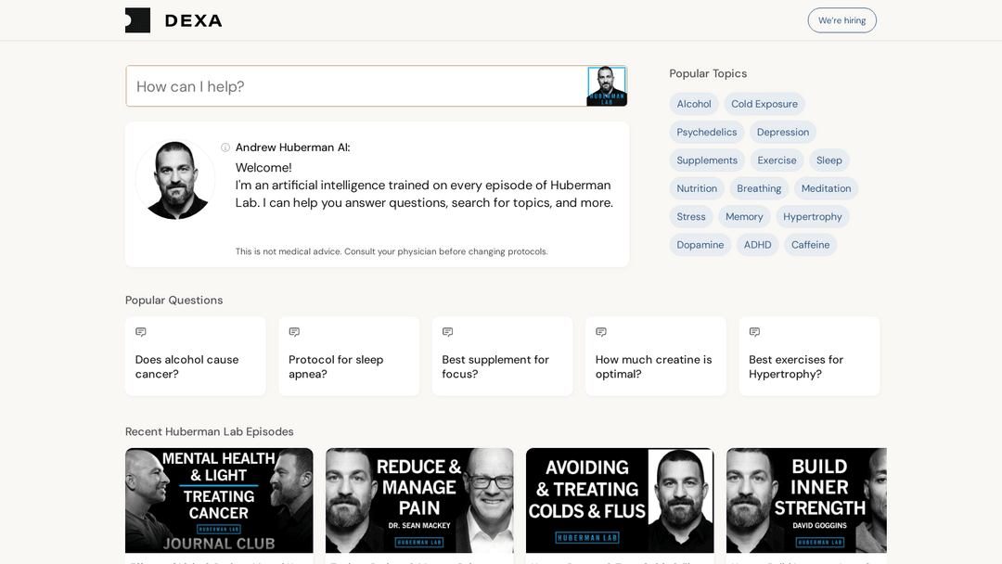
Task: Ask "Best supplement for focus?"
Action: 502,356
